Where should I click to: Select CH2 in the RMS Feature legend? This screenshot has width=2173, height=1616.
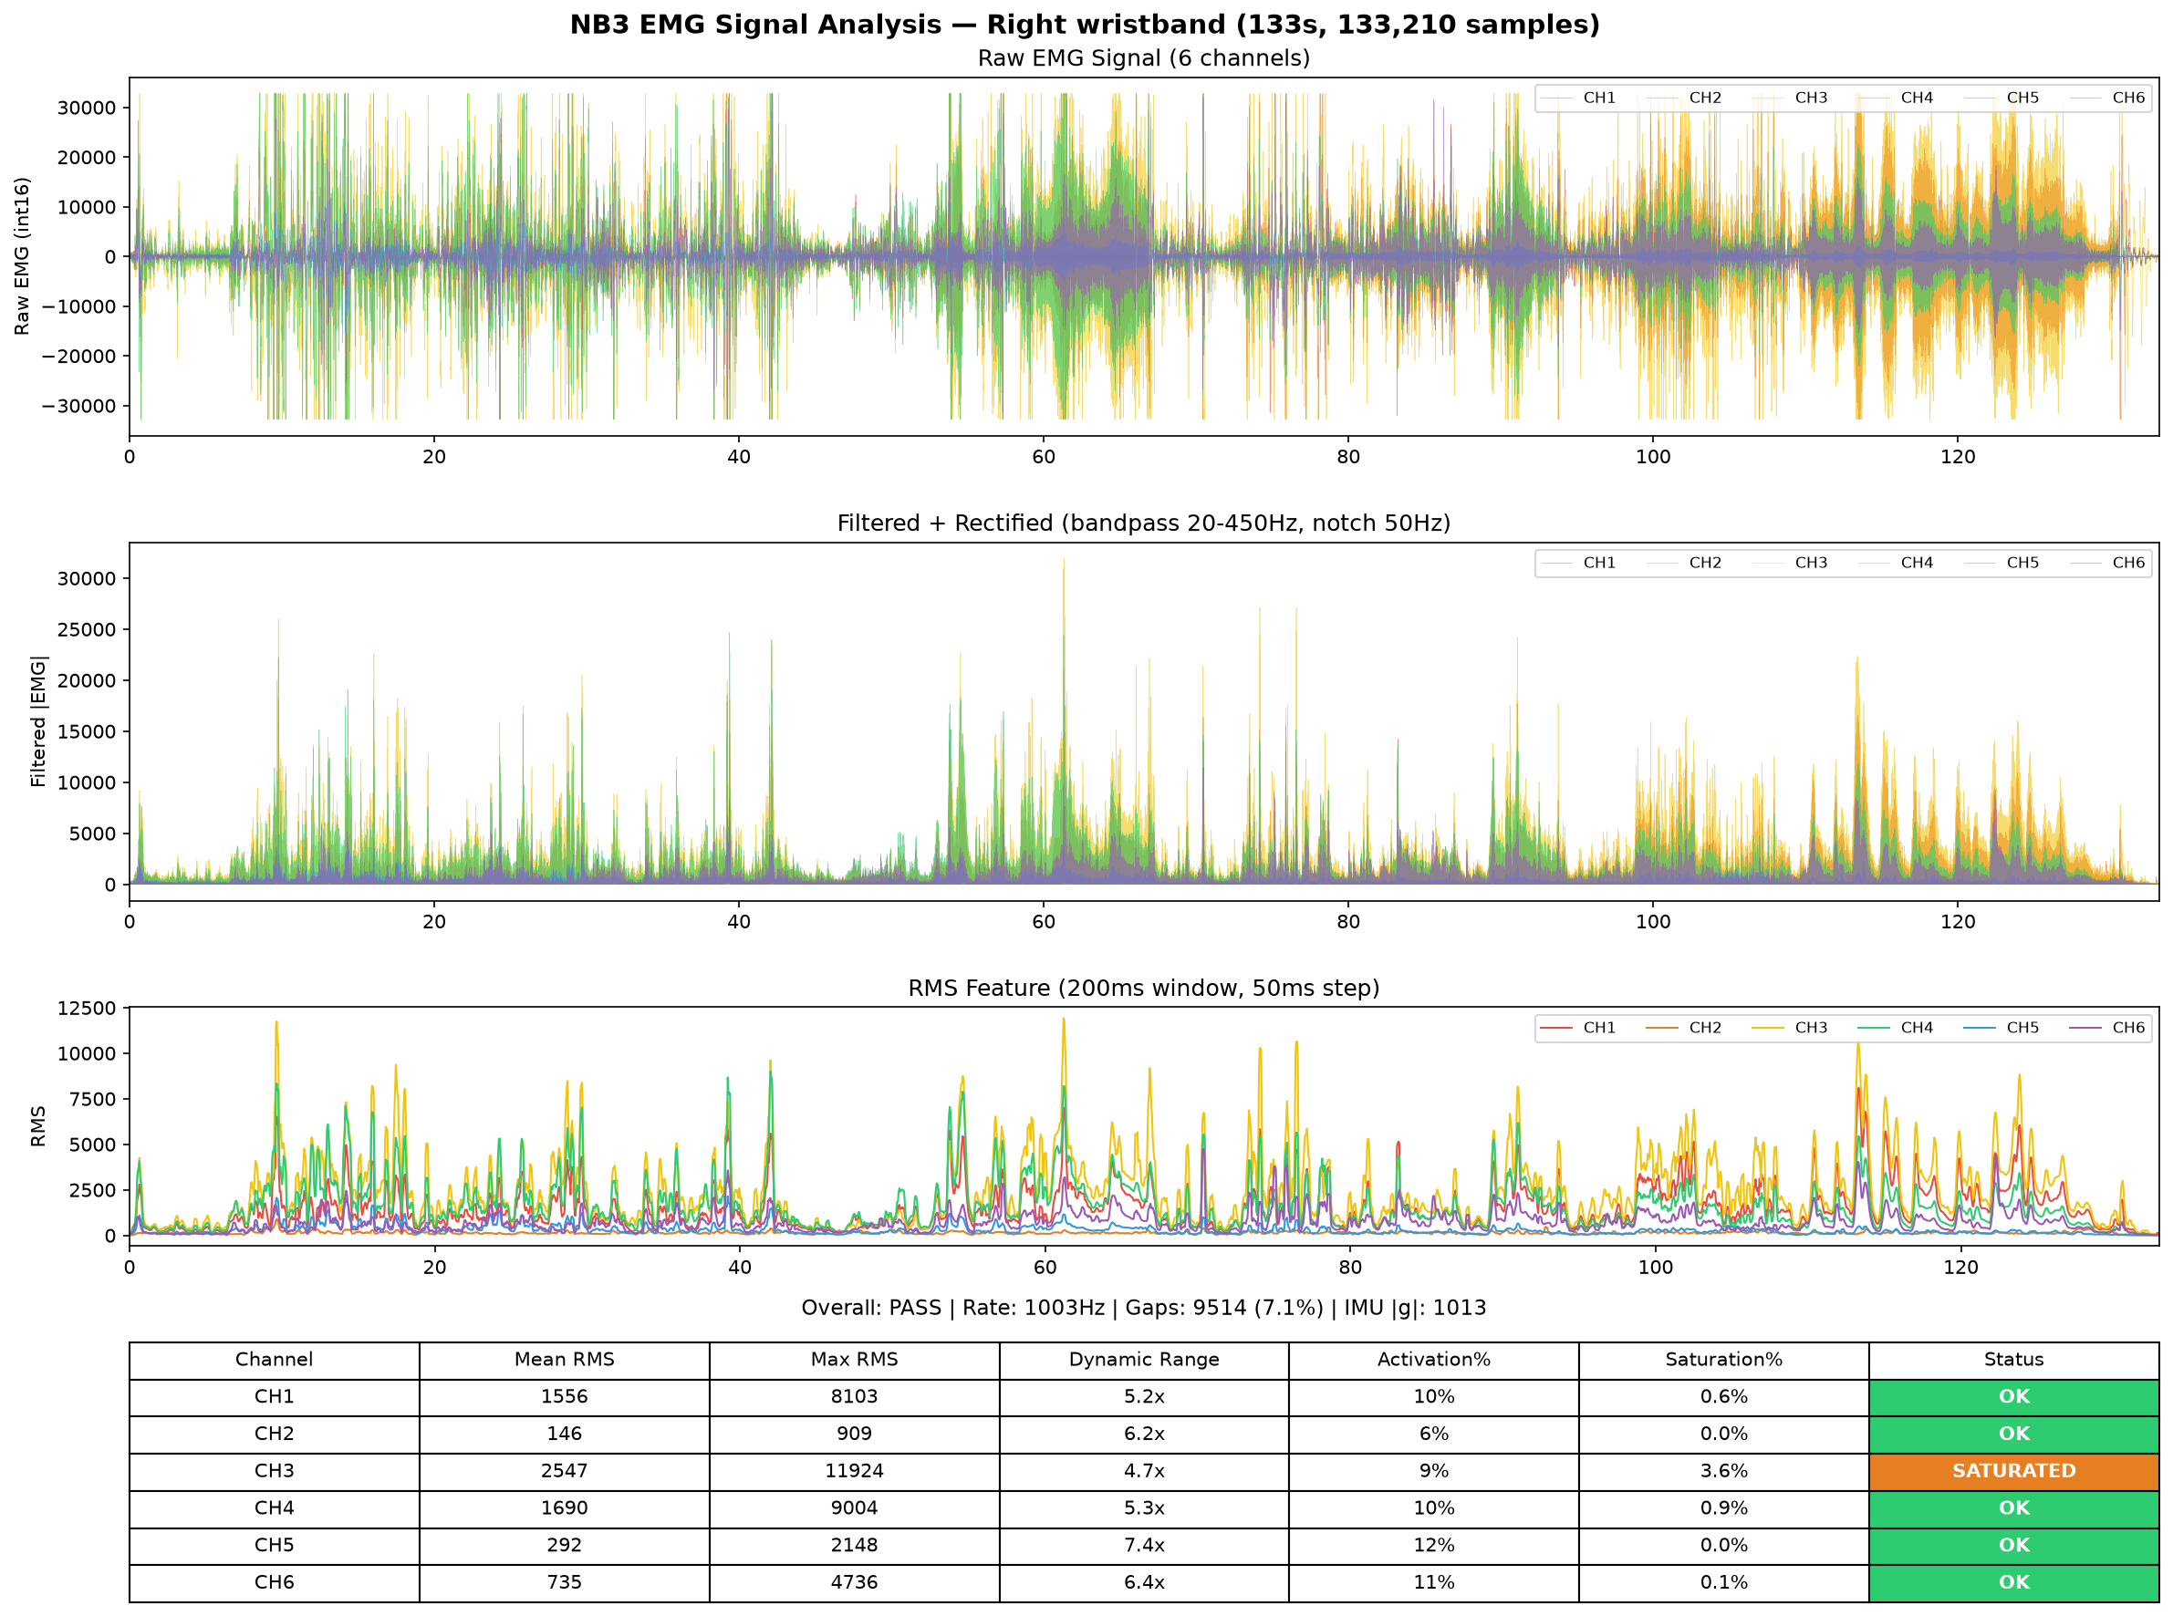click(x=1683, y=1027)
